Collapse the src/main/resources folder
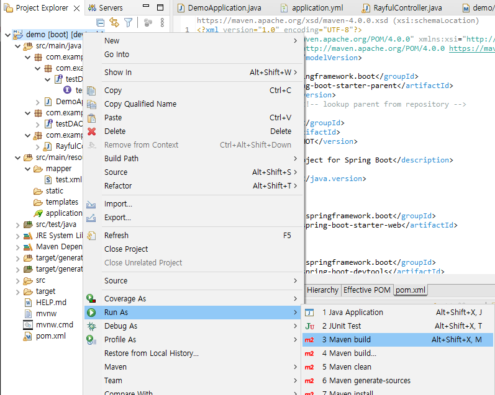 click(18, 158)
